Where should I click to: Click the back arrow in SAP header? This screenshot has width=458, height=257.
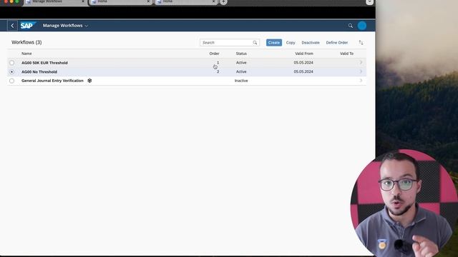pos(12,26)
